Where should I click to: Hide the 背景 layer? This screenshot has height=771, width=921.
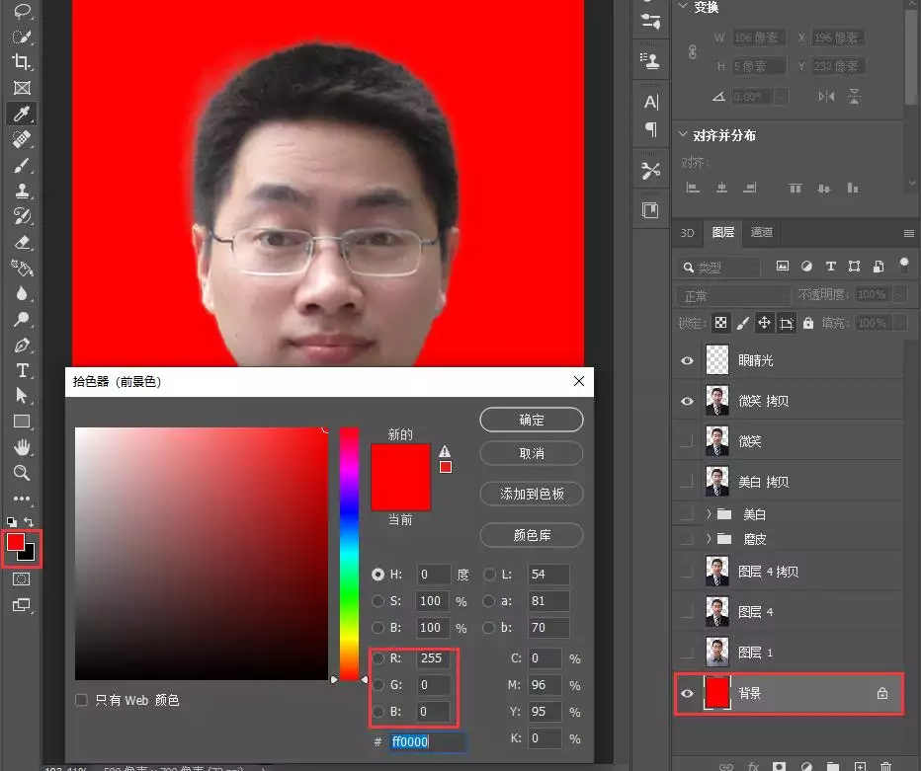(x=687, y=694)
